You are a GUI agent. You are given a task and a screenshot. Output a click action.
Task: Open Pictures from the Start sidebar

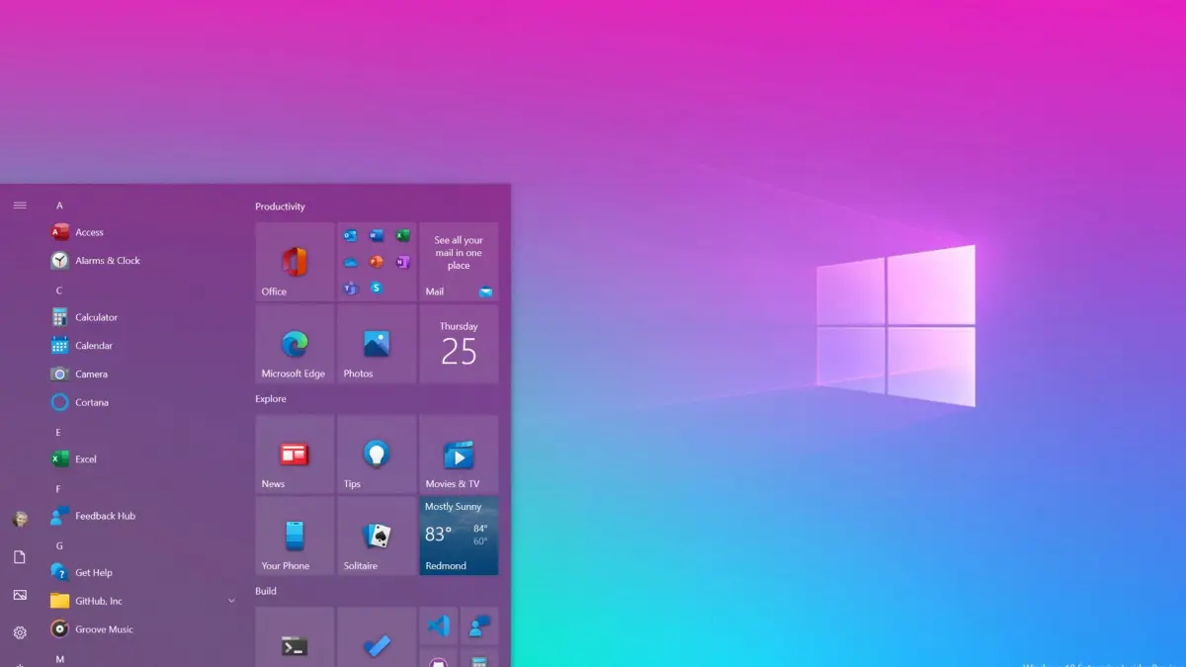[20, 595]
